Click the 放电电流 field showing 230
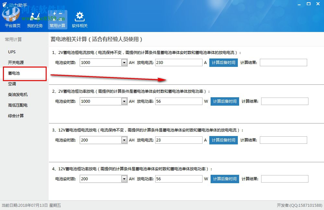This screenshot has height=210, width=324. tap(179, 62)
